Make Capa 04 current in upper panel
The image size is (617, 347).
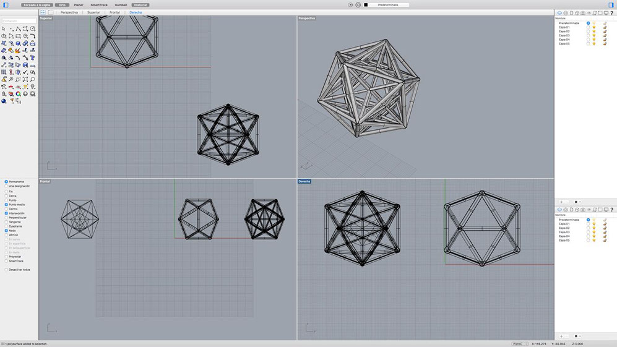589,40
